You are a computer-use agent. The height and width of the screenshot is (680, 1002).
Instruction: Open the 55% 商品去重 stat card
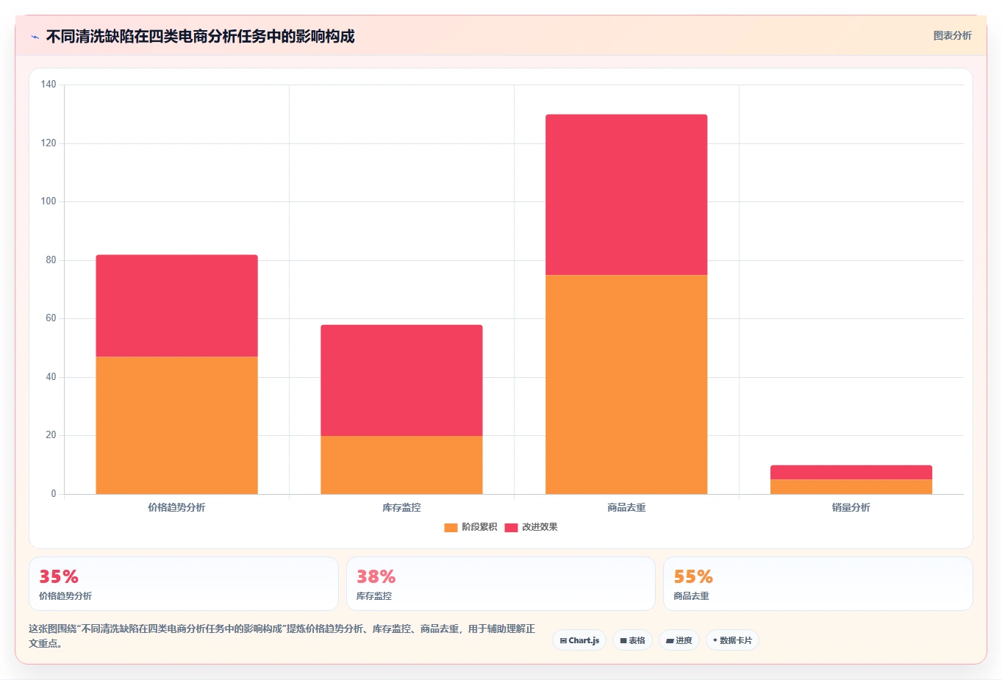(818, 584)
